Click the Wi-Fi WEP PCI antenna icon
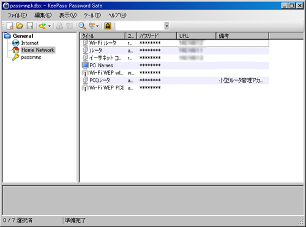Viewport: 306px width, 227px height. (85, 88)
